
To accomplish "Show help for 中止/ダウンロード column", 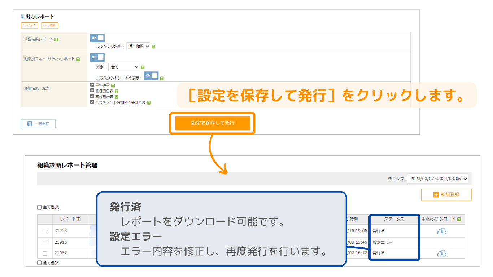I will [x=459, y=219].
